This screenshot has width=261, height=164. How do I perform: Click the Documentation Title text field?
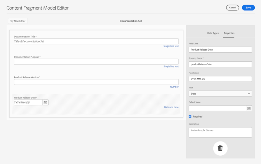coord(96,41)
